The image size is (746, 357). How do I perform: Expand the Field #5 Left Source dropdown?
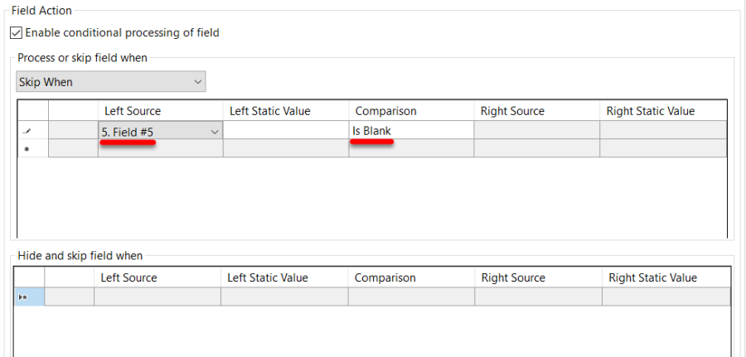pyautogui.click(x=215, y=131)
